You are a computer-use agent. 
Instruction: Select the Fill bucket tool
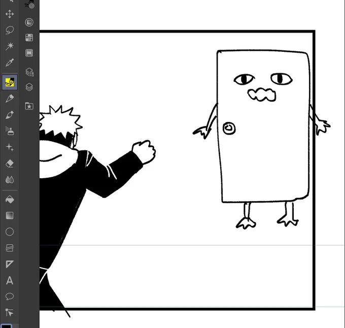click(10, 200)
